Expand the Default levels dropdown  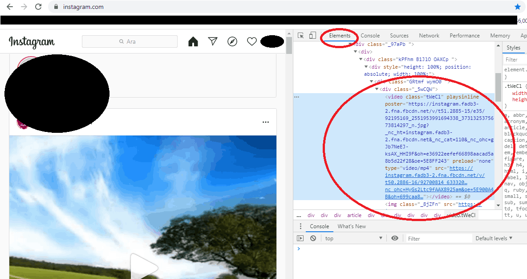(x=494, y=238)
